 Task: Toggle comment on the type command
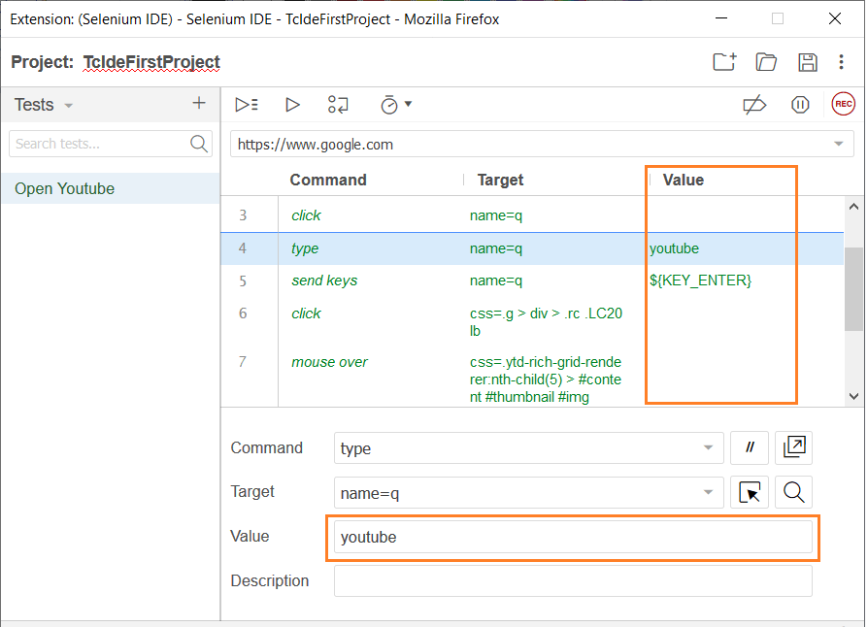749,447
